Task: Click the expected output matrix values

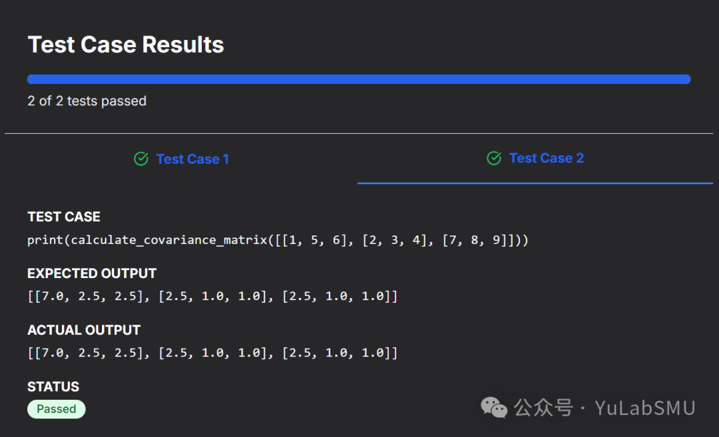Action: 212,296
